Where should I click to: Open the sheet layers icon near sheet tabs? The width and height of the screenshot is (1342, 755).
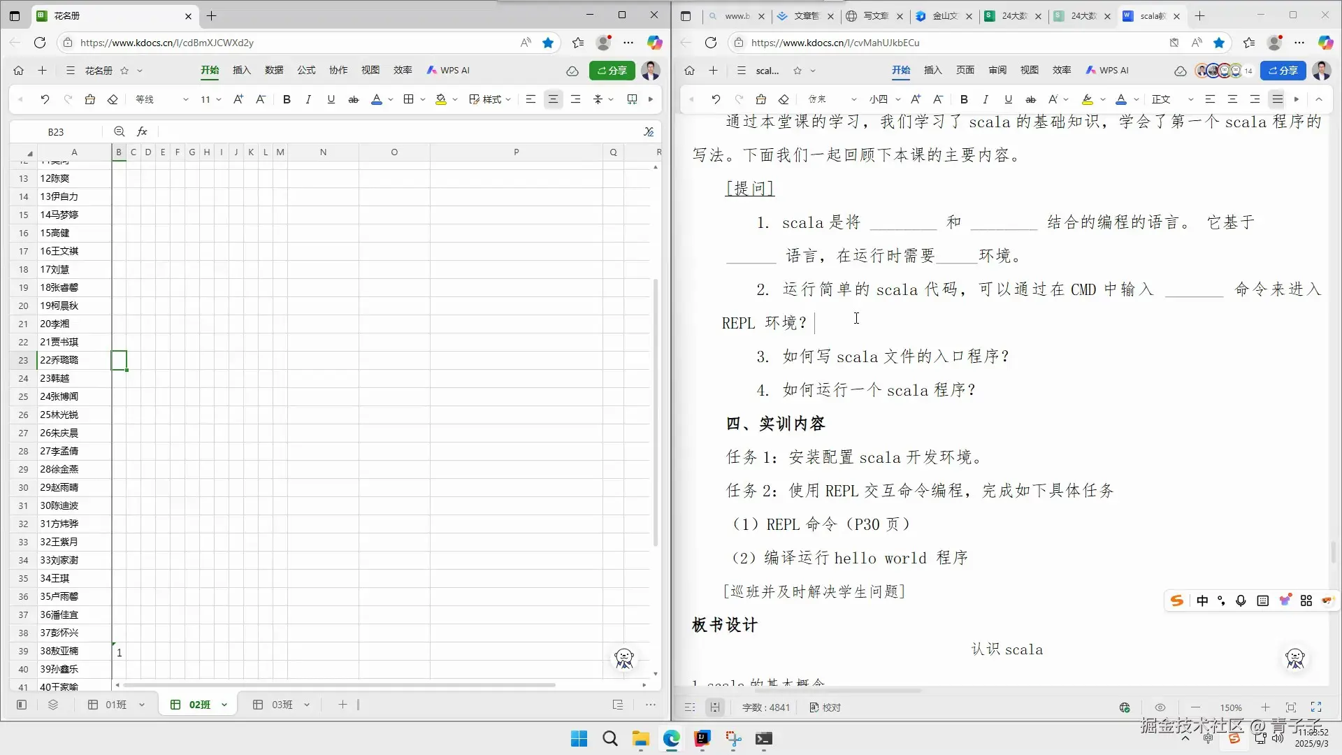[53, 705]
